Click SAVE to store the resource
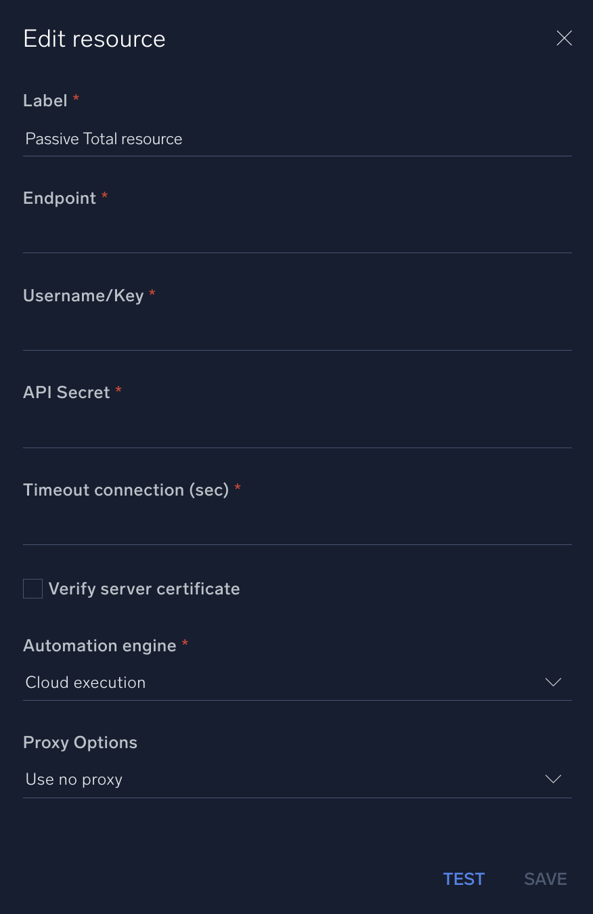Image resolution: width=593 pixels, height=914 pixels. [545, 878]
